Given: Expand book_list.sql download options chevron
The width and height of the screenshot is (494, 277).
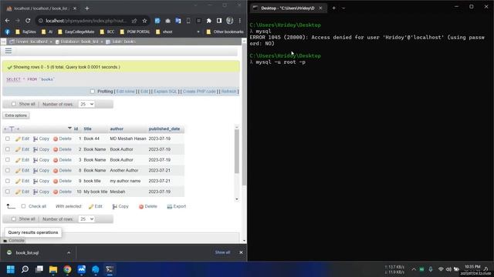Looking at the screenshot, I should (x=69, y=252).
